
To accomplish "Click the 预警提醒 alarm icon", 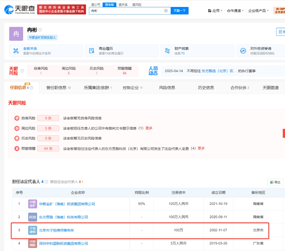I will (x=17, y=149).
